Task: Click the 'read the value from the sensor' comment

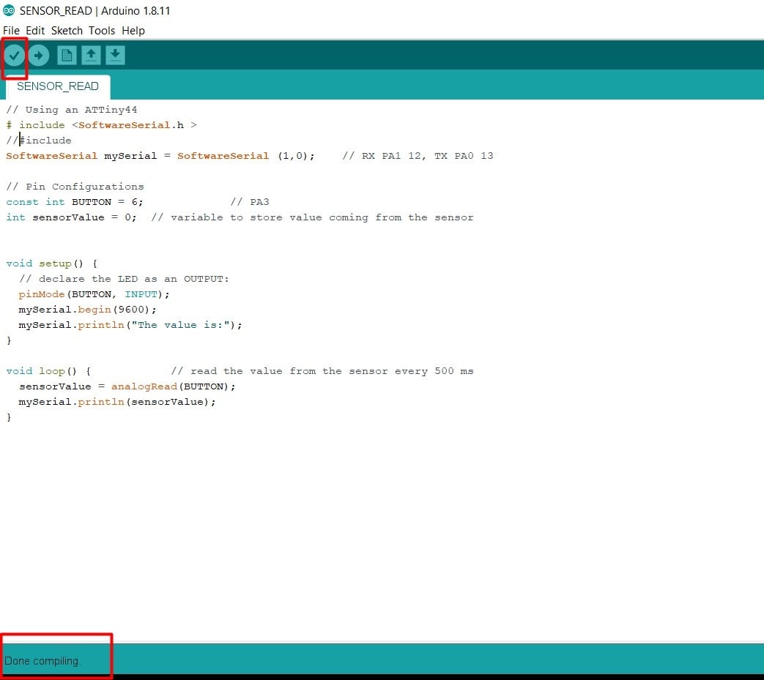Action: (x=322, y=371)
